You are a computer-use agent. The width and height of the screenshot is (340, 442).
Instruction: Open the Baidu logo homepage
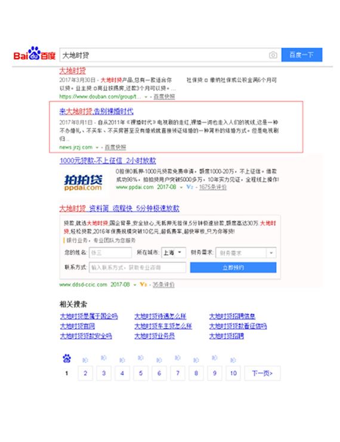(35, 54)
